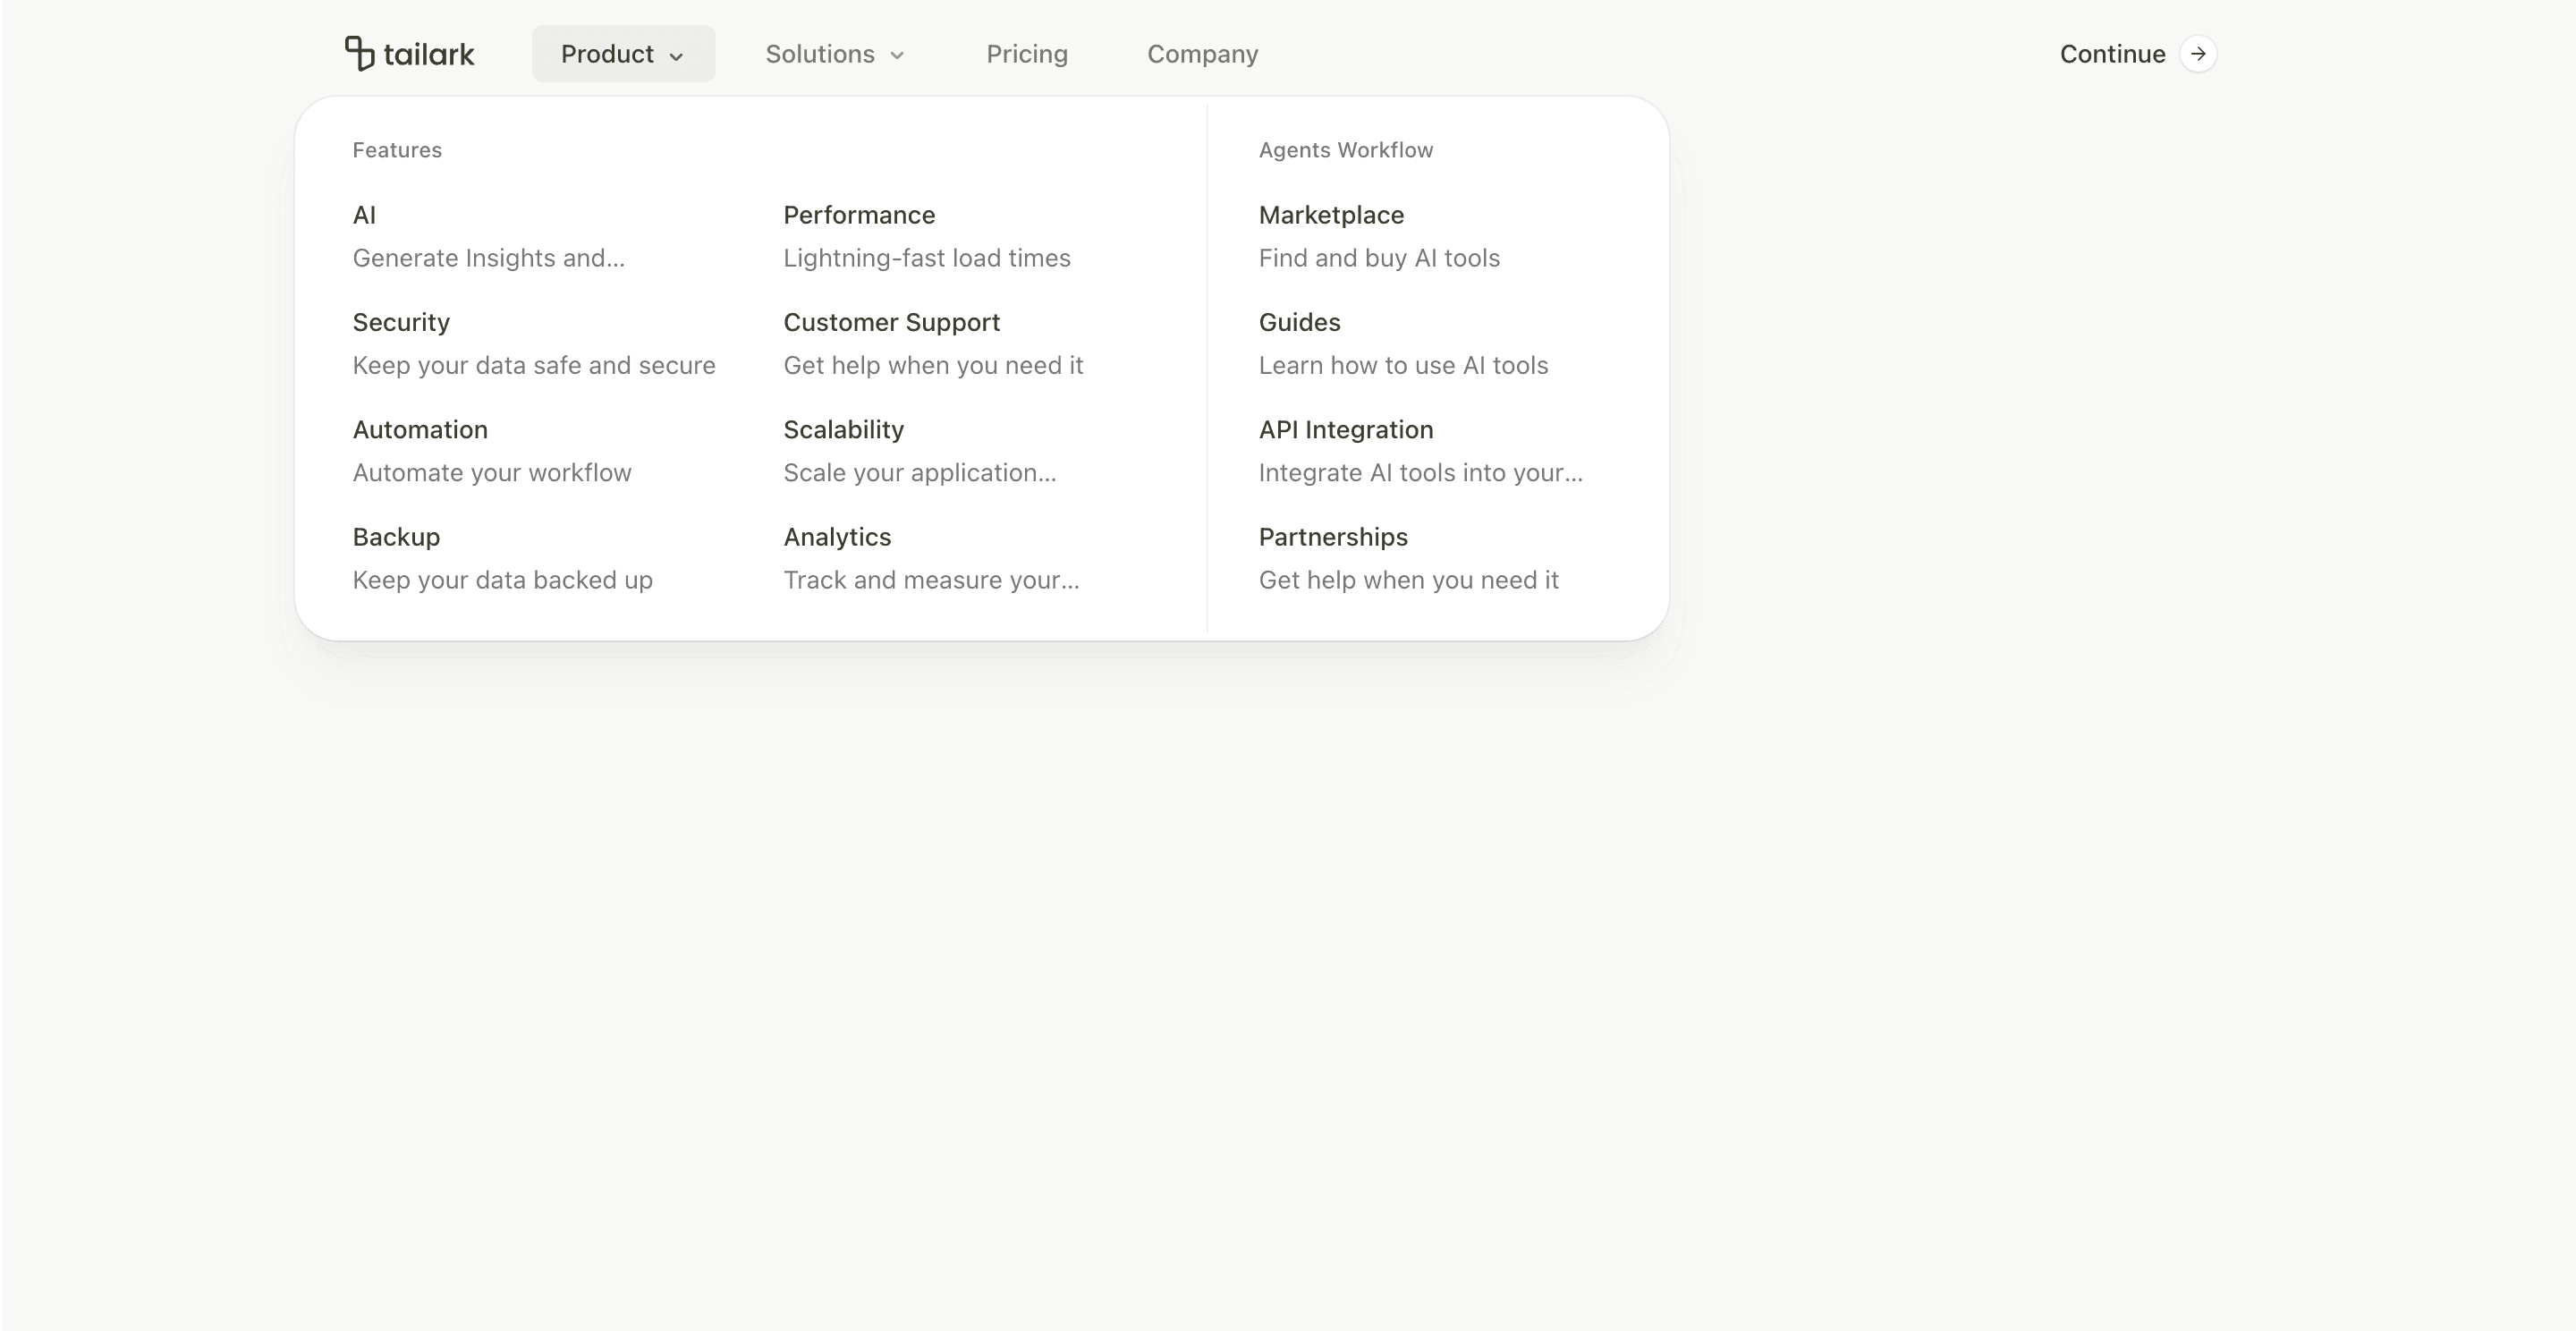The width and height of the screenshot is (2576, 1331).
Task: Select the Security feature entry
Action: click(x=401, y=322)
